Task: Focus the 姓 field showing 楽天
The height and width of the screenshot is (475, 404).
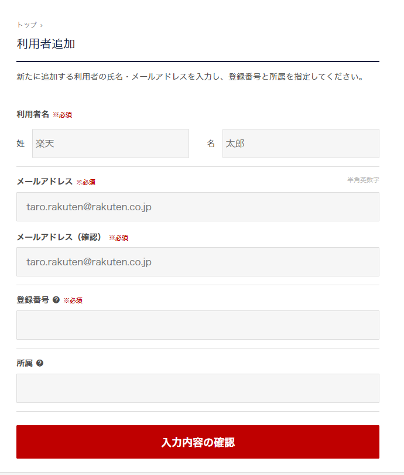Action: [111, 143]
